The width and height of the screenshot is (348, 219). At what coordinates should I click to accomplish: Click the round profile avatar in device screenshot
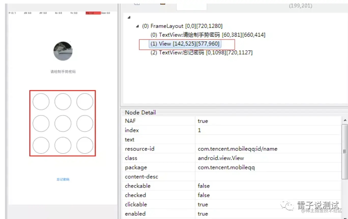click(63, 51)
